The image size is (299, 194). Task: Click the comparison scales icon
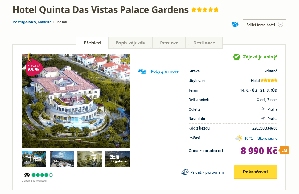coord(185,172)
